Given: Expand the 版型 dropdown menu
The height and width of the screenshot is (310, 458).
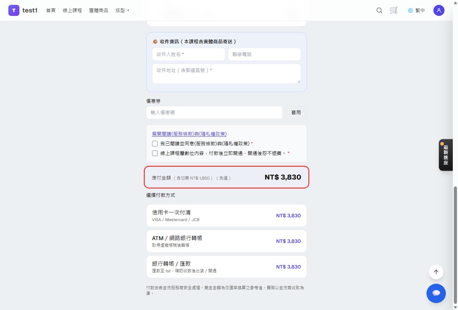Looking at the screenshot, I should (x=122, y=10).
